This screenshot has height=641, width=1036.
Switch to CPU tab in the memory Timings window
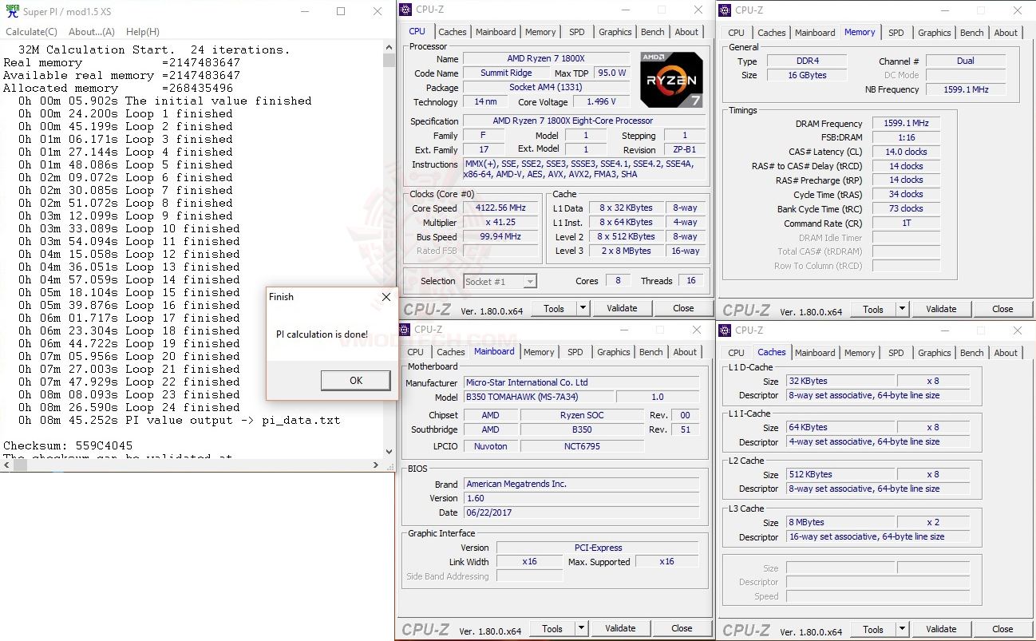(x=737, y=33)
